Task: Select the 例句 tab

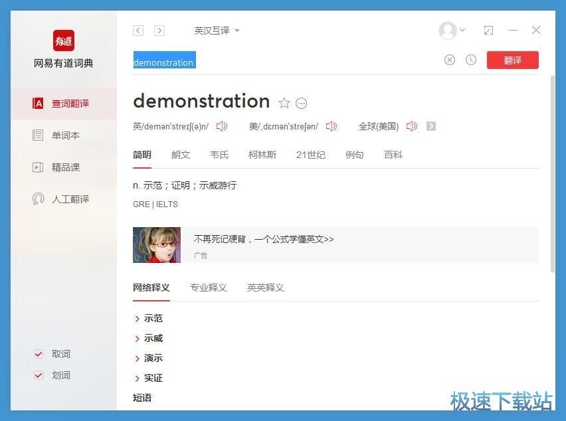Action: pyautogui.click(x=354, y=155)
